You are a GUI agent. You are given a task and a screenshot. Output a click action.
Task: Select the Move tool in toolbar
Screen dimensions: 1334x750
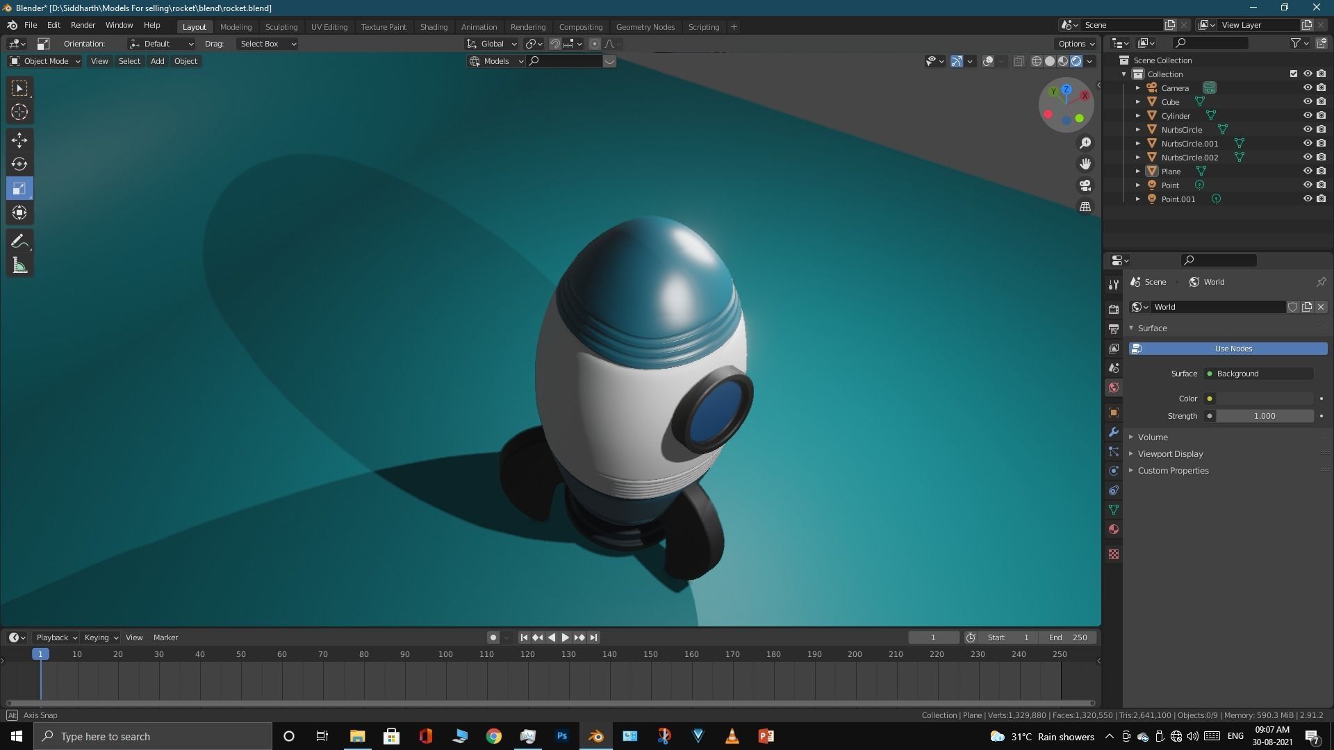pyautogui.click(x=19, y=140)
